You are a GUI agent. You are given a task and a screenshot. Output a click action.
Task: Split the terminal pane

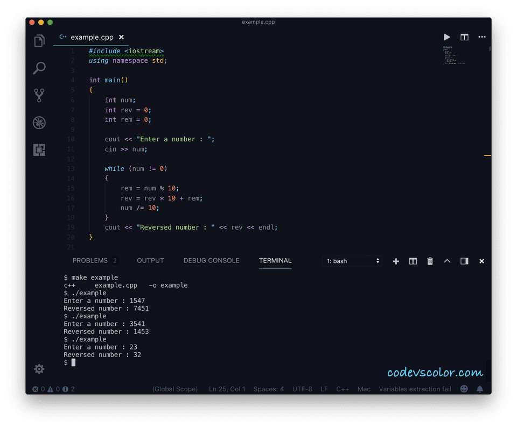click(413, 261)
